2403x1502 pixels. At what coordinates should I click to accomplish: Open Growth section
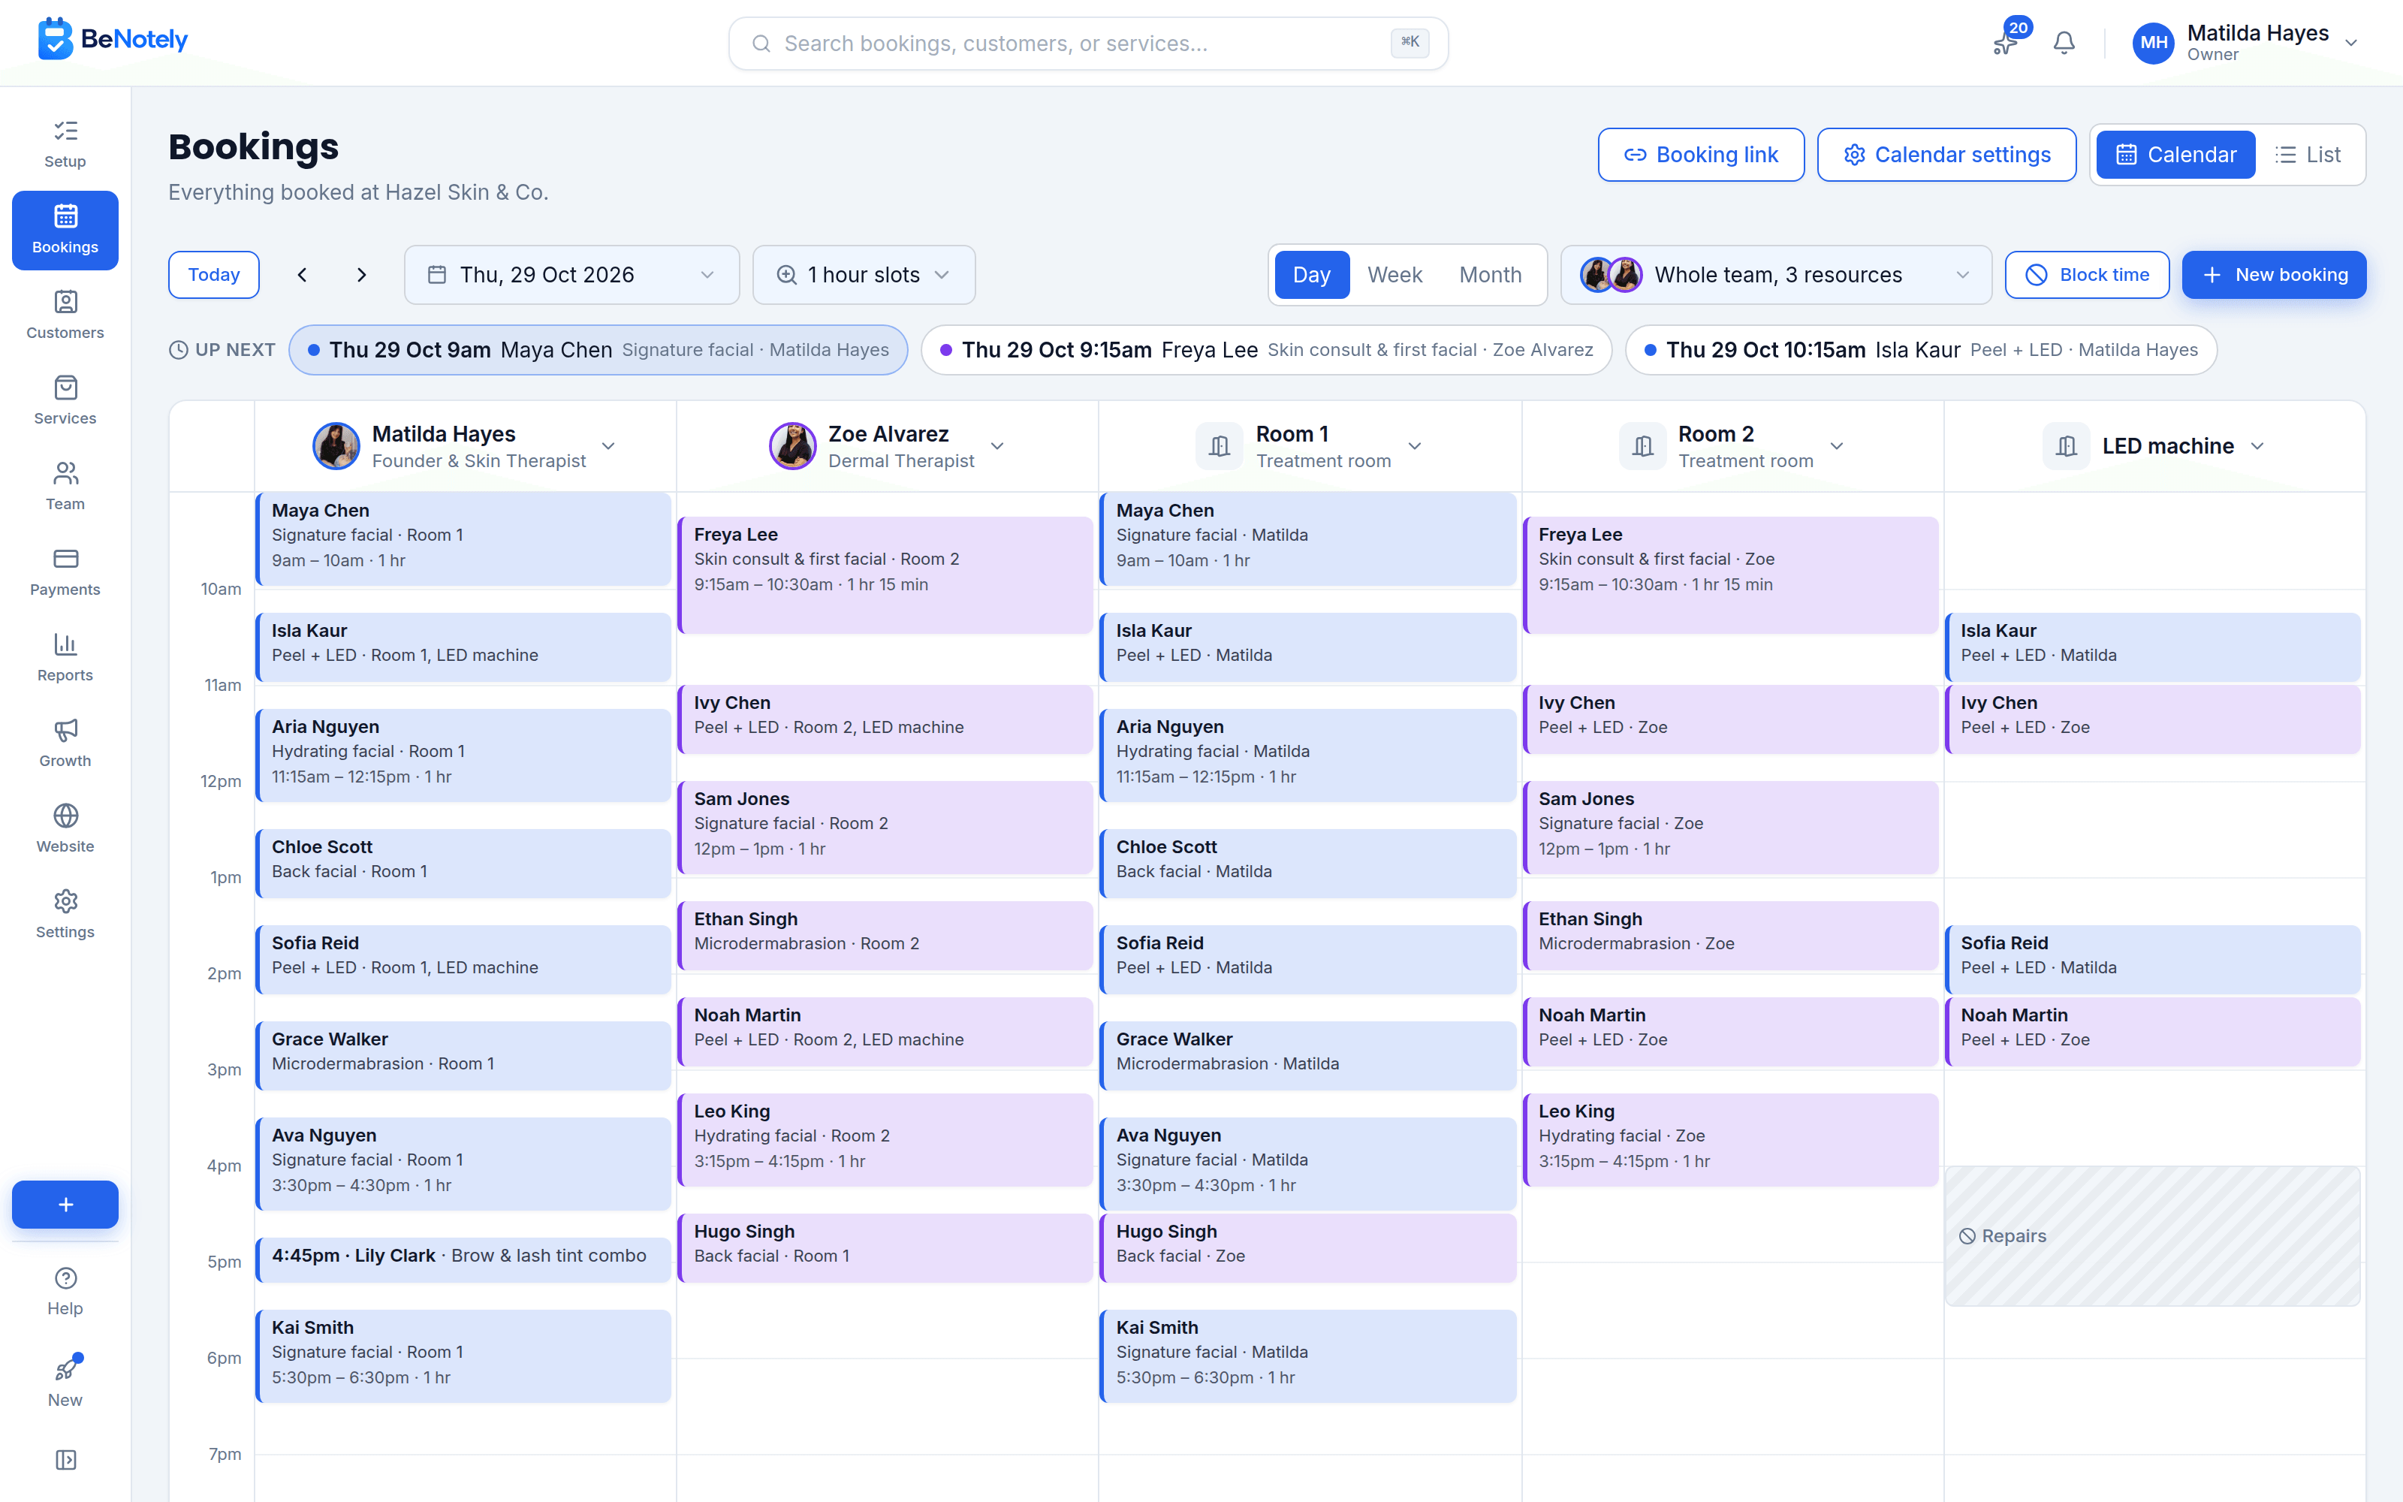(65, 742)
